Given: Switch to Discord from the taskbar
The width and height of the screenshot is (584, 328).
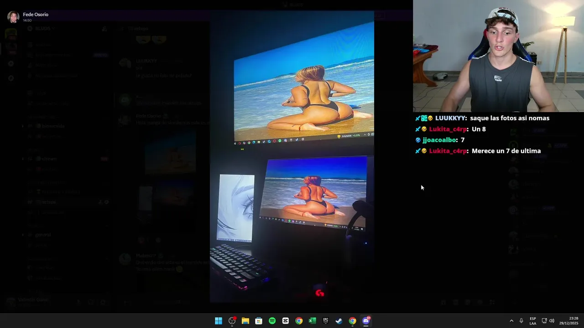Looking at the screenshot, I should (365, 321).
